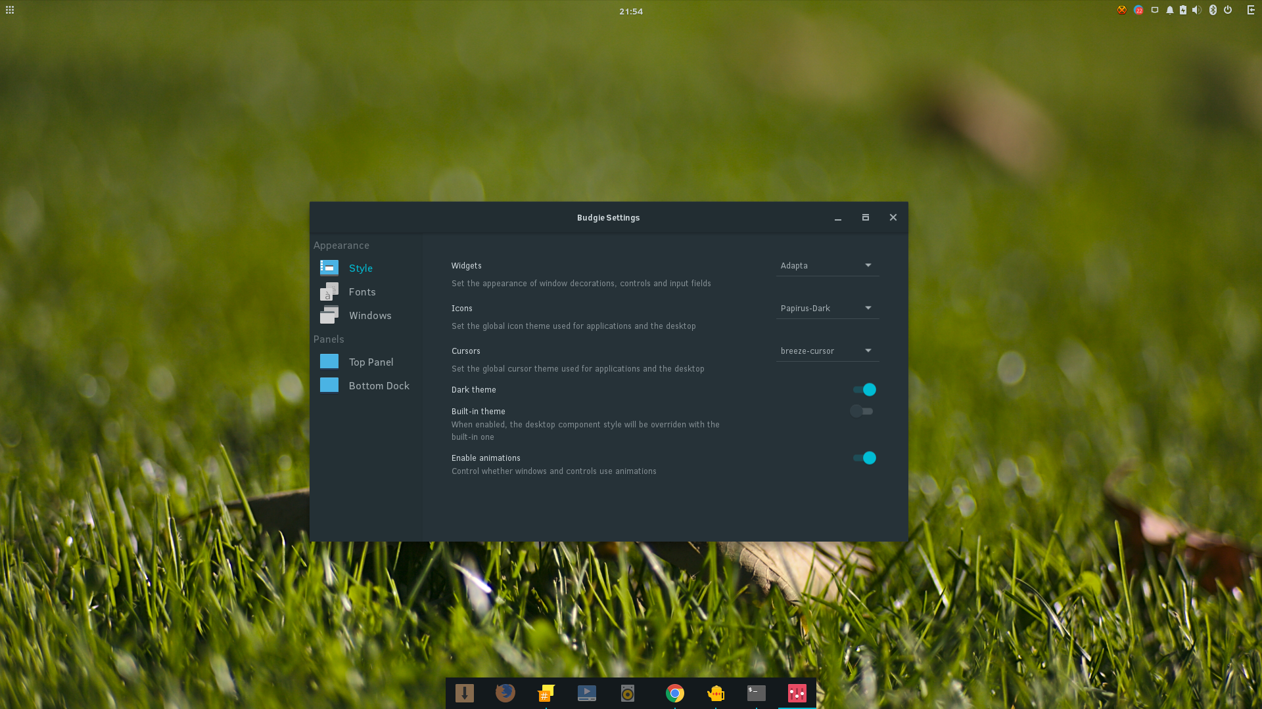Click the "Built-in theme" label
The image size is (1262, 709).
tap(479, 411)
